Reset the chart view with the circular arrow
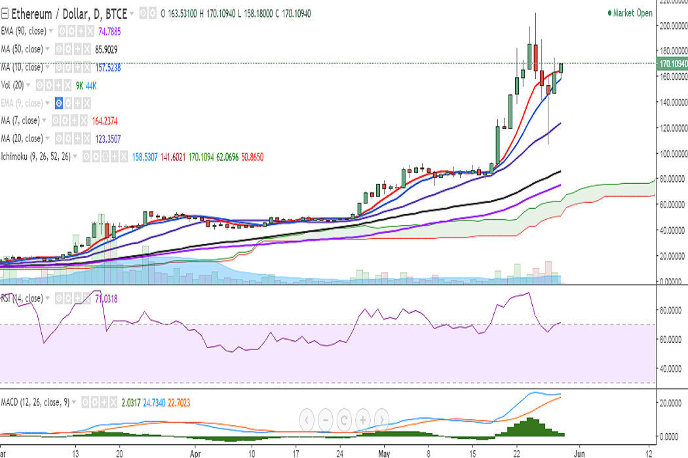Screen dimensions: 688x458 [344, 420]
